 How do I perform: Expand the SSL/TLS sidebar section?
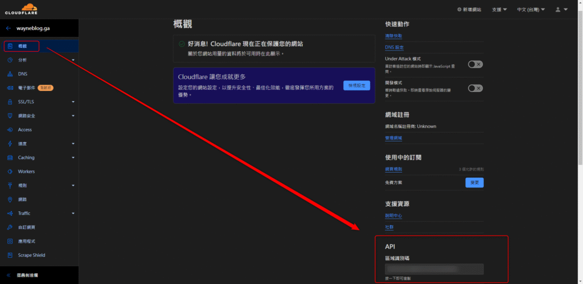[x=73, y=102]
